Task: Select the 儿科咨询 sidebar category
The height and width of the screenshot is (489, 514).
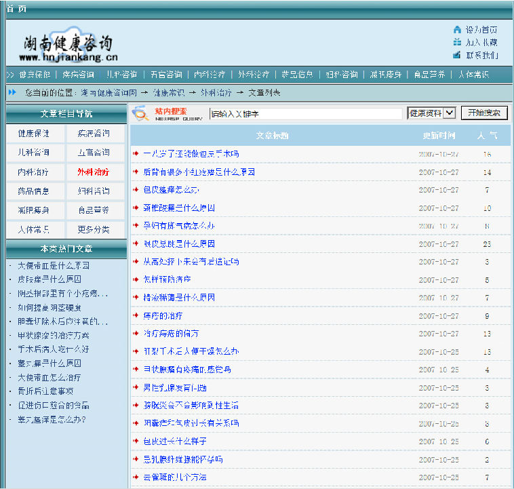Action: (33, 153)
